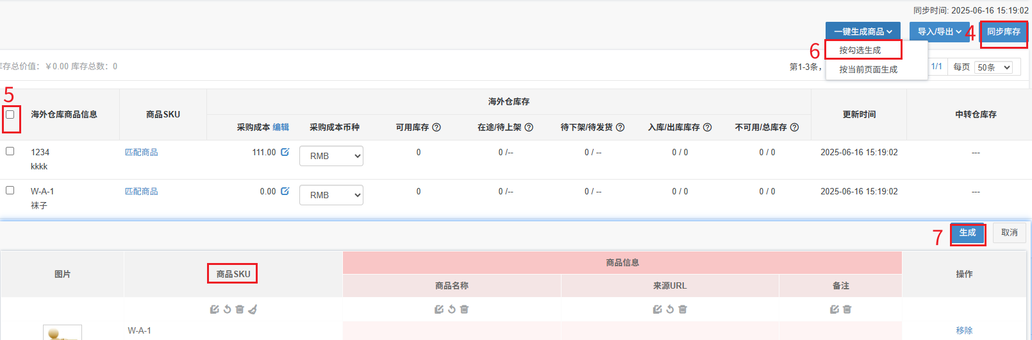Click empty 商品名称 cell for W-A-1
The width and height of the screenshot is (1032, 340).
tap(452, 330)
